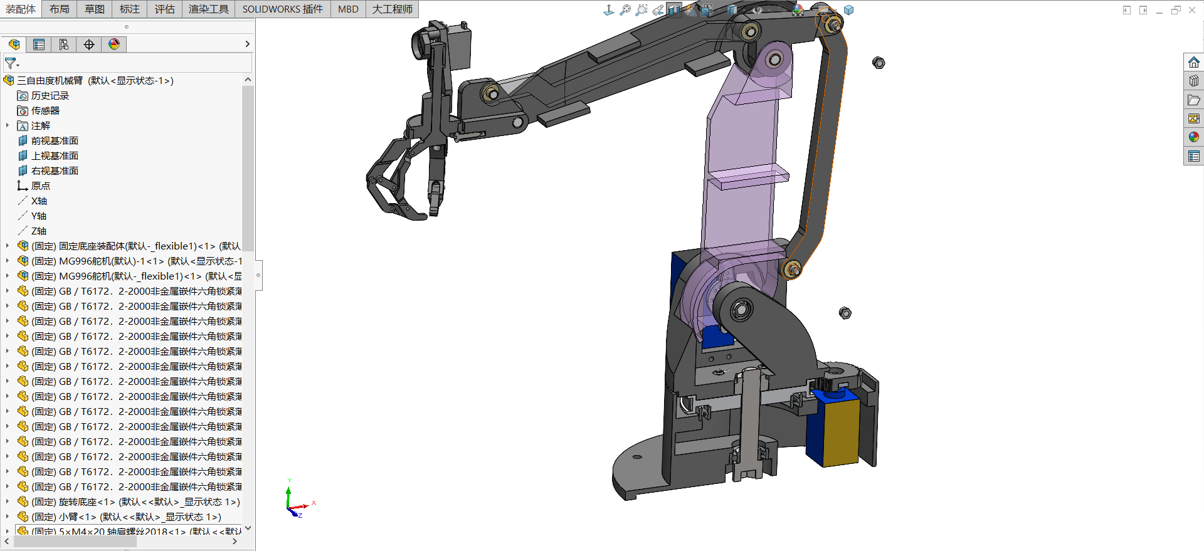Screen dimensions: 1204x551
Task: Click the feature tree scroll up arrow
Action: [x=248, y=80]
